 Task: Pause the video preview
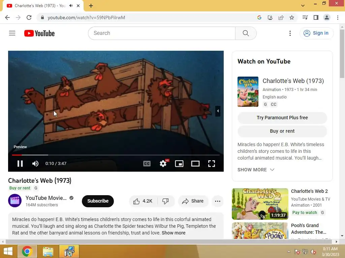[20, 164]
